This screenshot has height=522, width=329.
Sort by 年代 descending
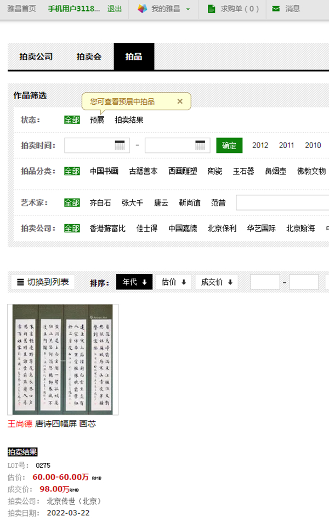[134, 282]
